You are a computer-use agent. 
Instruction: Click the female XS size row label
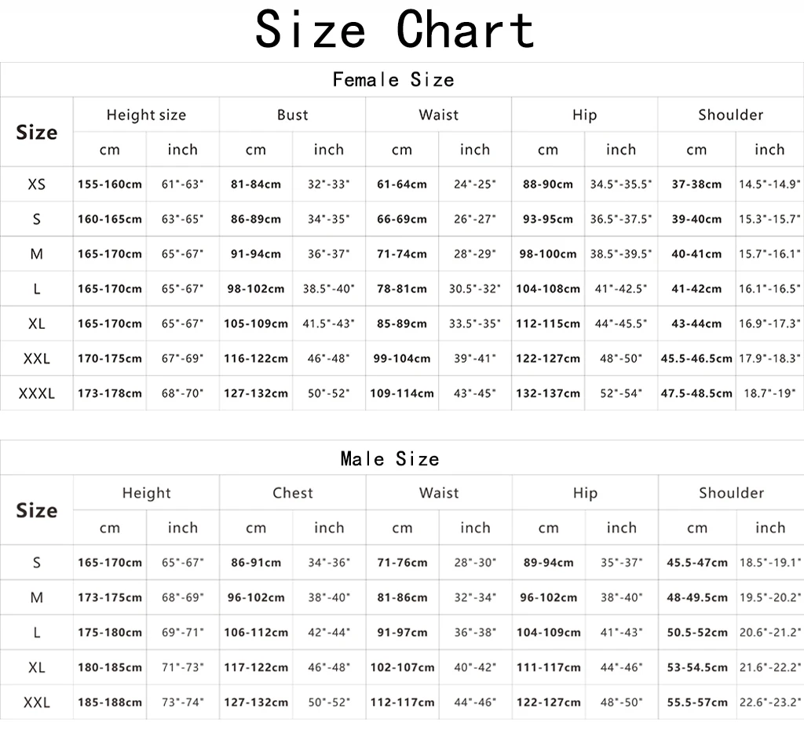pyautogui.click(x=36, y=184)
